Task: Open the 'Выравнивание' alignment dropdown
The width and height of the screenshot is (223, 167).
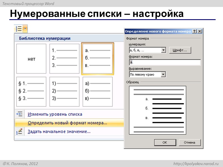Action: [163, 74]
